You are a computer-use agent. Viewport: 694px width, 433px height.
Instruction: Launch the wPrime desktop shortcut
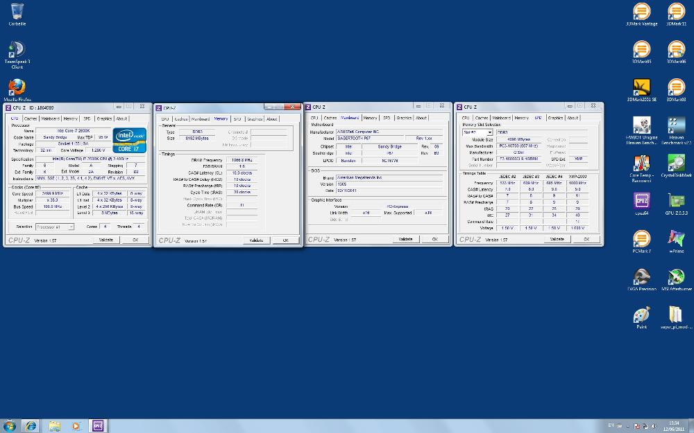676,242
